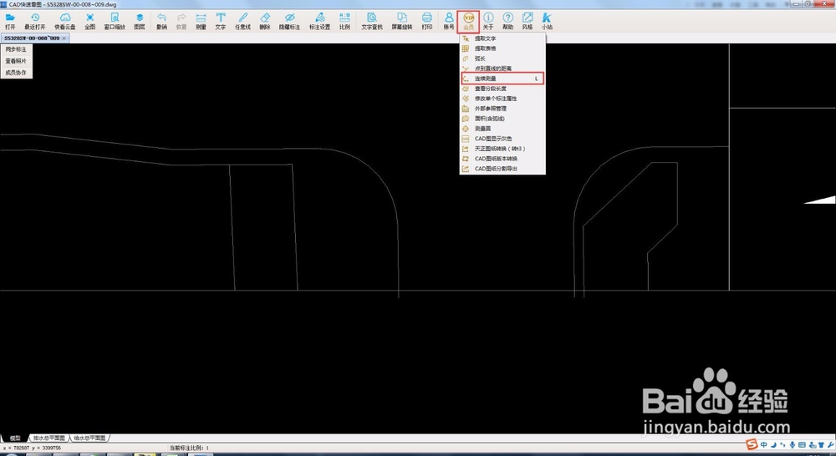Toggle the 隐藏标注 hide annotations icon

pyautogui.click(x=289, y=22)
